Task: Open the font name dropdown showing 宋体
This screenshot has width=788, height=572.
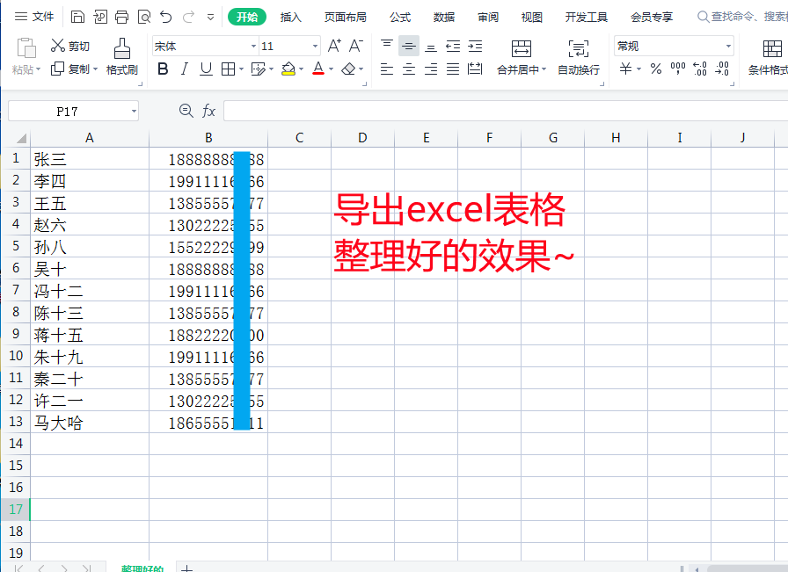Action: pos(202,45)
